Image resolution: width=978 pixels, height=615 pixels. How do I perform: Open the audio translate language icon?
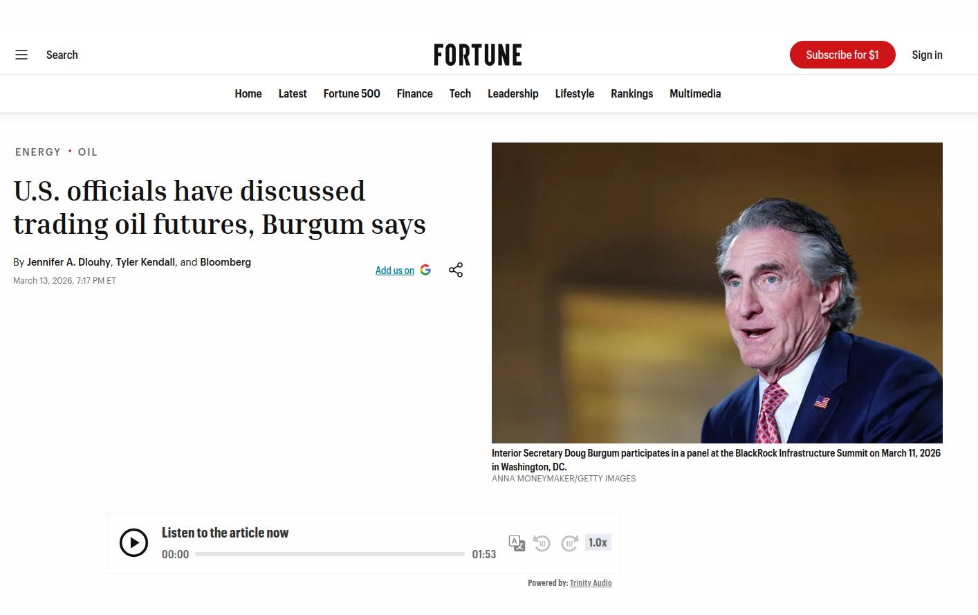517,543
